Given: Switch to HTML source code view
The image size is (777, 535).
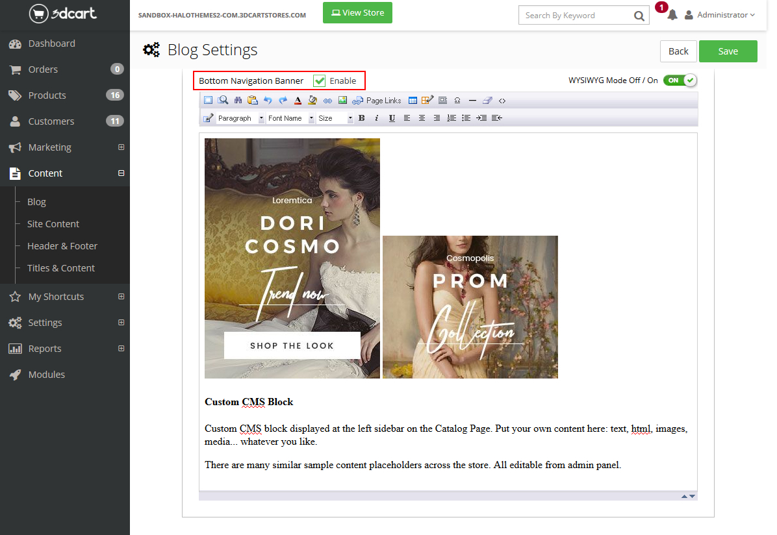Looking at the screenshot, I should tap(502, 101).
